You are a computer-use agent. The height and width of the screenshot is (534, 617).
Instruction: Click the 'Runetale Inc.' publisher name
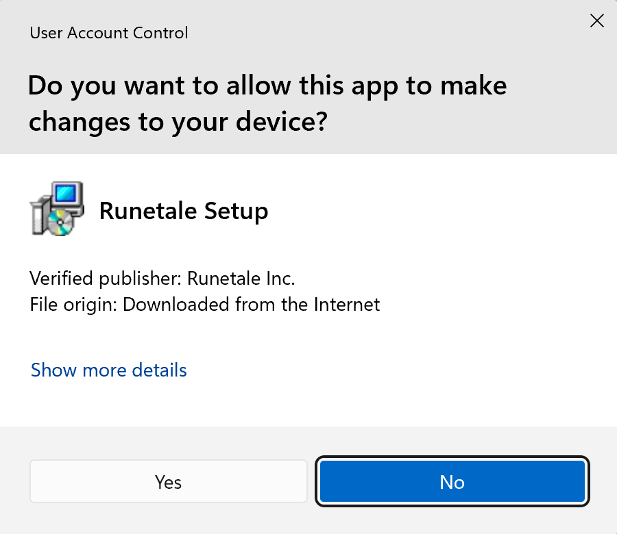pos(241,278)
